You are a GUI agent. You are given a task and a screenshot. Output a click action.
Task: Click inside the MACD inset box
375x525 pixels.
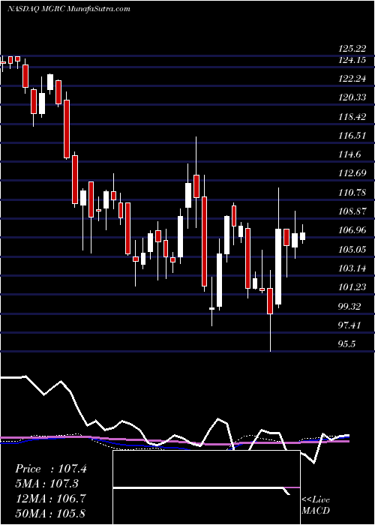tap(206, 487)
